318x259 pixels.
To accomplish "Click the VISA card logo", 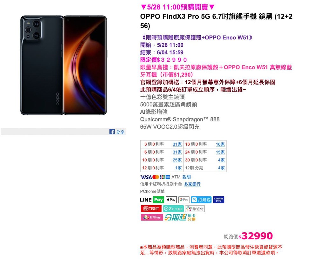I will click(x=146, y=177).
